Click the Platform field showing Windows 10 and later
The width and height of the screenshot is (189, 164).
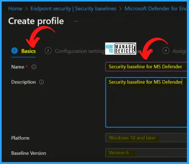tap(146, 138)
